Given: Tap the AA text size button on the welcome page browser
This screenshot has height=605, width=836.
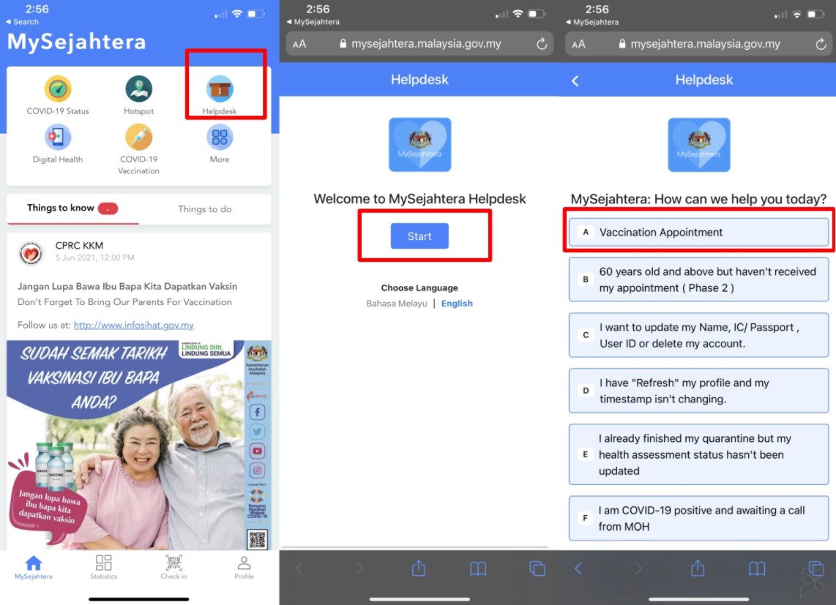Looking at the screenshot, I should (x=299, y=44).
